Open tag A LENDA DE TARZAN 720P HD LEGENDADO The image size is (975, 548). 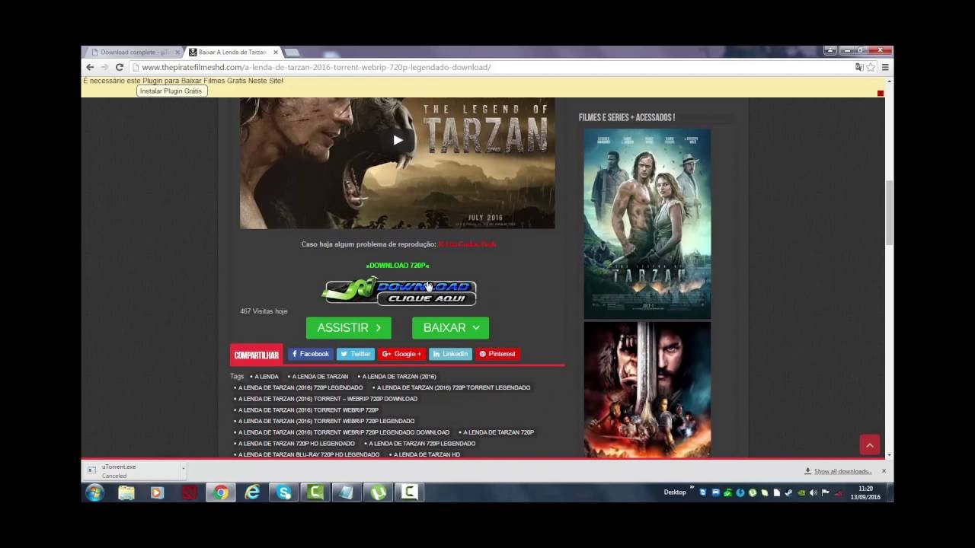coord(296,444)
